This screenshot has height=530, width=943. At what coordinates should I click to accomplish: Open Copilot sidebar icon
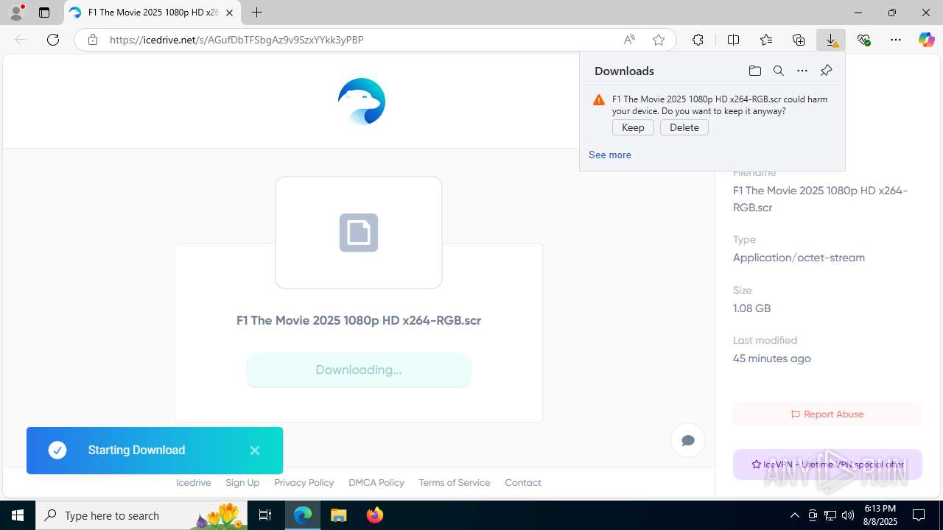(x=927, y=40)
